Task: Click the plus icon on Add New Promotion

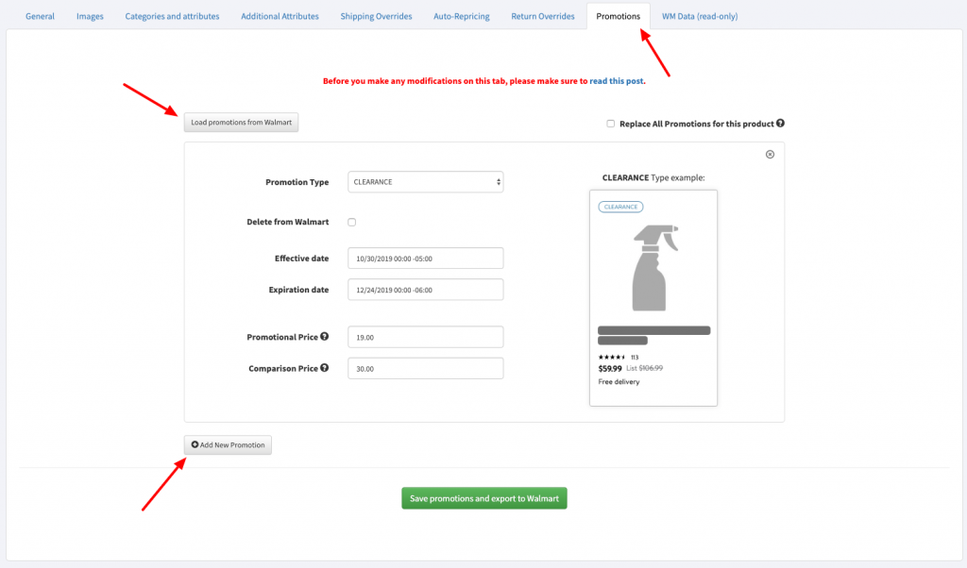Action: [x=195, y=444]
